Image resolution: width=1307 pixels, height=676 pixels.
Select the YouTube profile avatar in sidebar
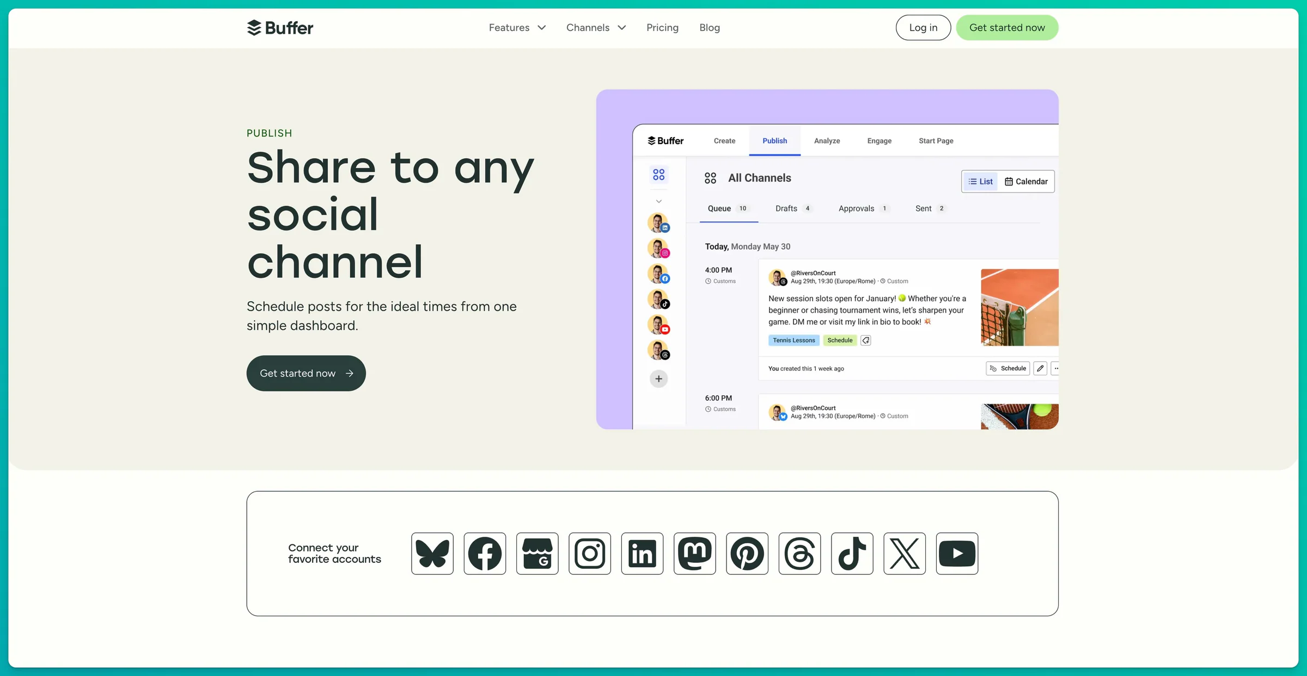coord(658,325)
